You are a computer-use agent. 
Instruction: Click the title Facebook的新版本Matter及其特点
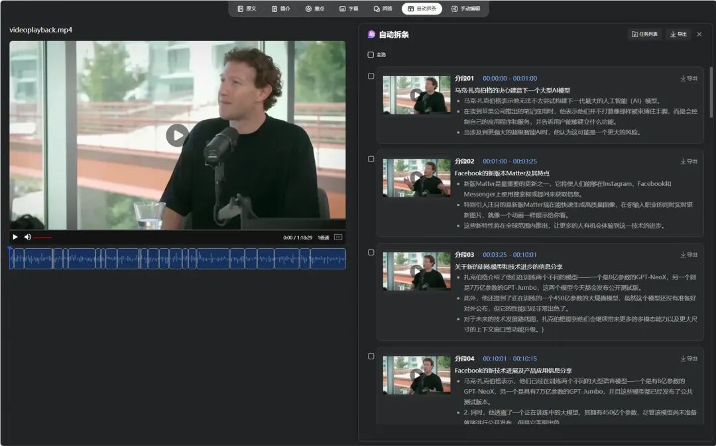[502, 173]
